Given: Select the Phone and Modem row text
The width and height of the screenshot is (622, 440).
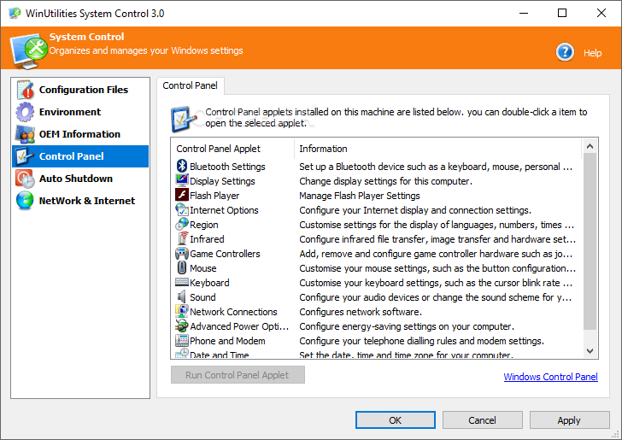Looking at the screenshot, I should (227, 341).
